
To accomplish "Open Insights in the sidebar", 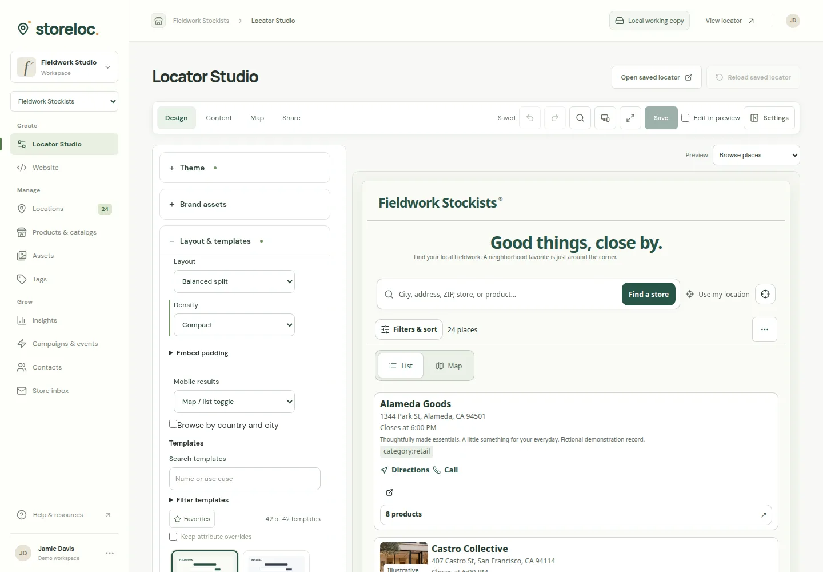I will pos(64,320).
